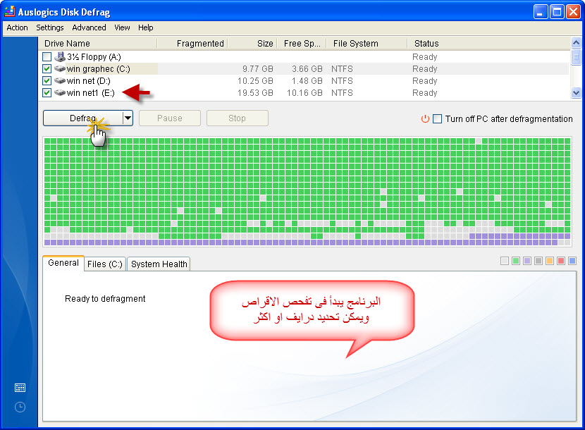Switch to the System Health tab
Viewport: 585px width, 430px height.
pos(159,264)
